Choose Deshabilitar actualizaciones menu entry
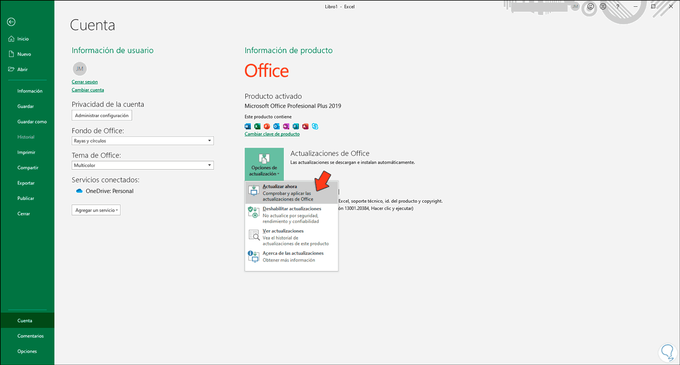This screenshot has width=680, height=365. point(291,215)
